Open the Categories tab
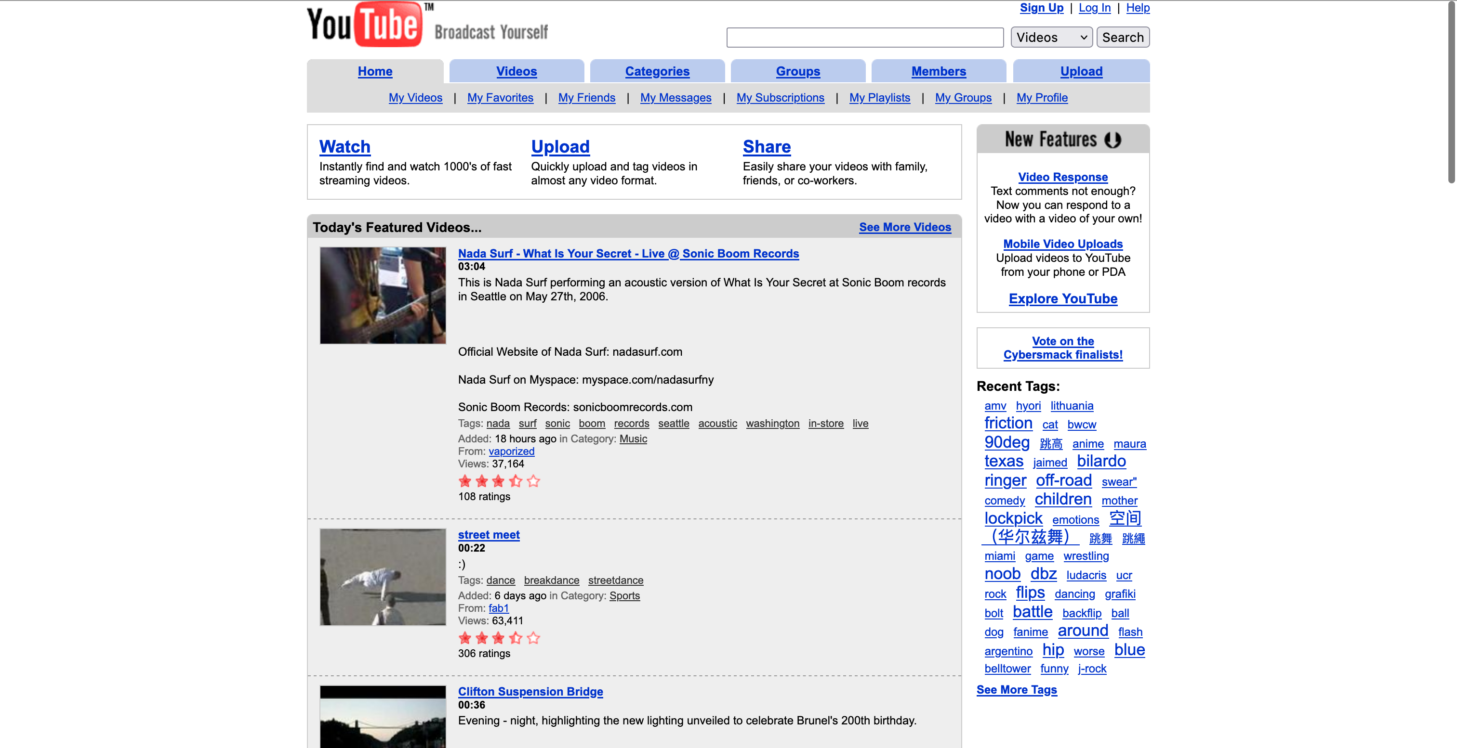The image size is (1457, 748). pos(657,71)
